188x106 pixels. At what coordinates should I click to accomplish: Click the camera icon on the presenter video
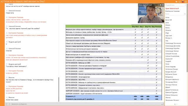coord(161,5)
